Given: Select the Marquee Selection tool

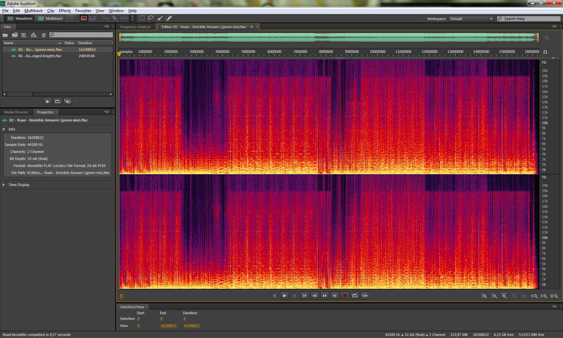Looking at the screenshot, I should click(x=142, y=18).
